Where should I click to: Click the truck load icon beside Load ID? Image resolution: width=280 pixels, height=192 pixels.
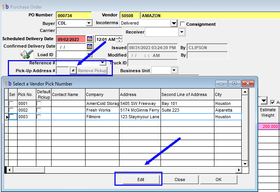click(x=27, y=55)
